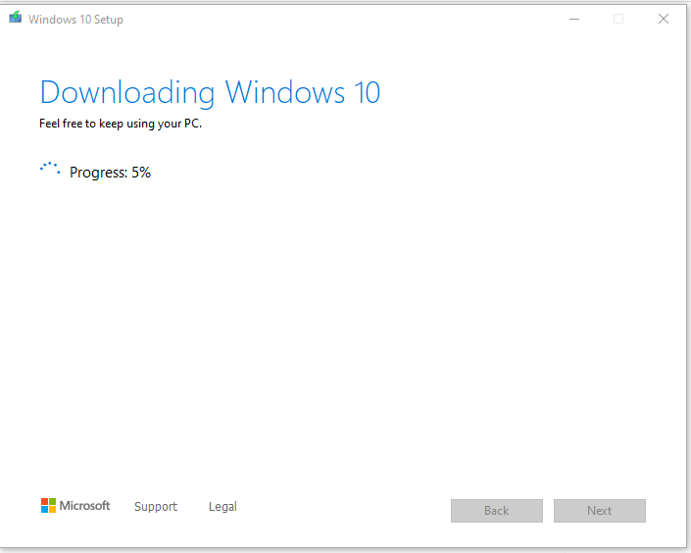Open the Legal link

(x=222, y=506)
